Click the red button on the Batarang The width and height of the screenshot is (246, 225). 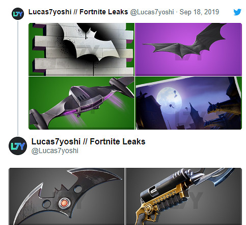[64, 203]
